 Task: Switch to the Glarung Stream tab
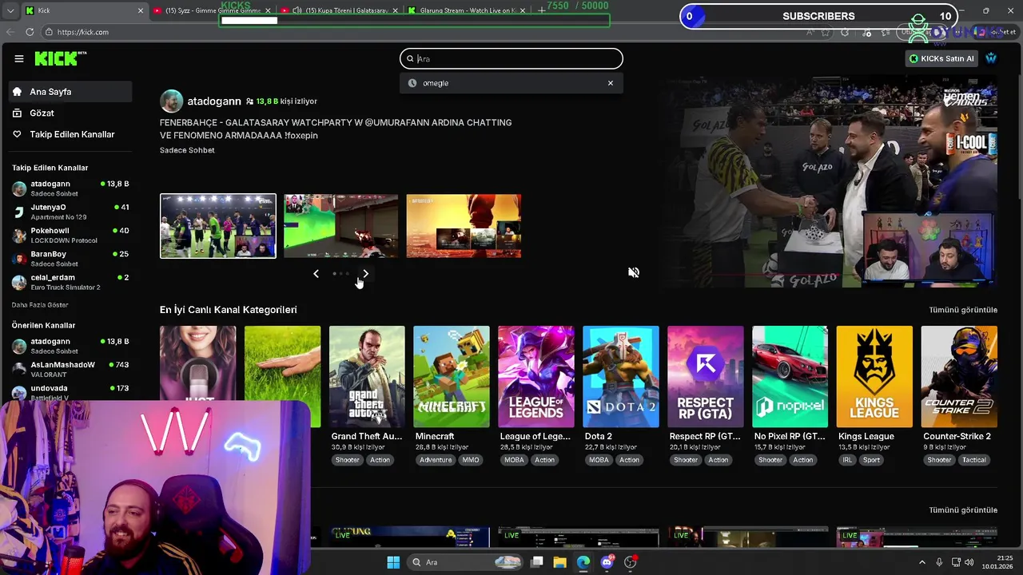click(467, 11)
